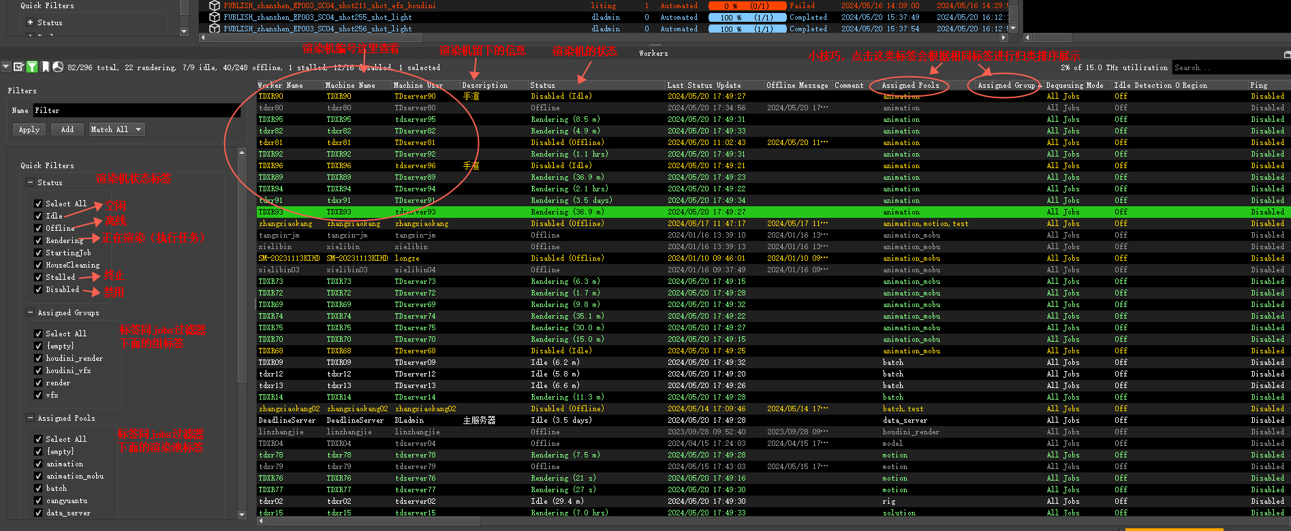
Task: Click the Apply filter button
Action: (x=29, y=129)
